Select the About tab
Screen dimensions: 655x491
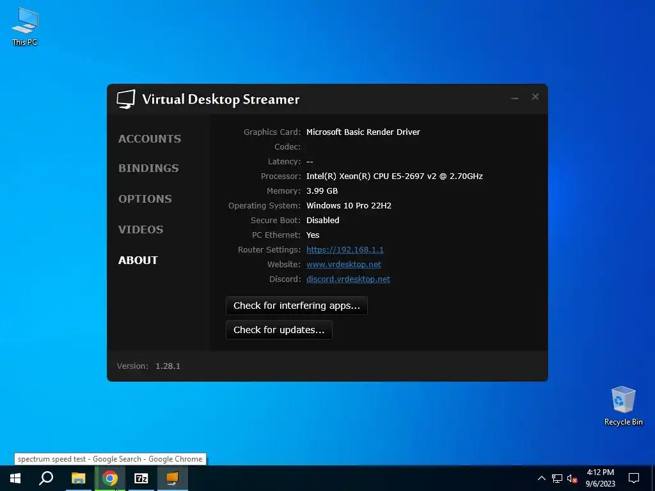click(x=138, y=260)
